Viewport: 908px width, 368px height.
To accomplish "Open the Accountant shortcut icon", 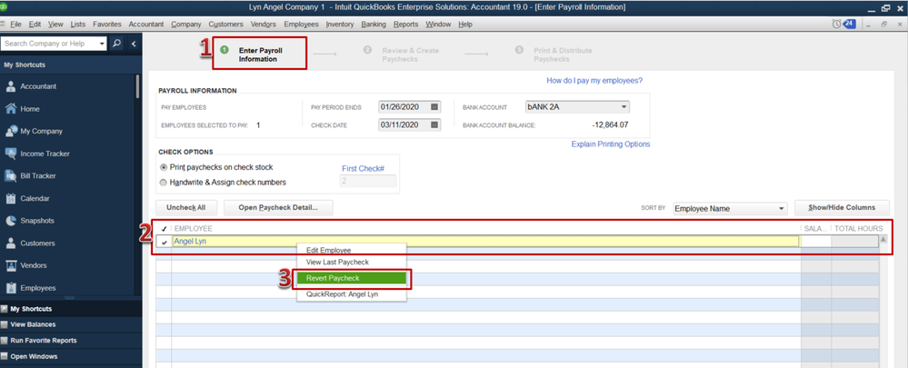I will point(10,87).
